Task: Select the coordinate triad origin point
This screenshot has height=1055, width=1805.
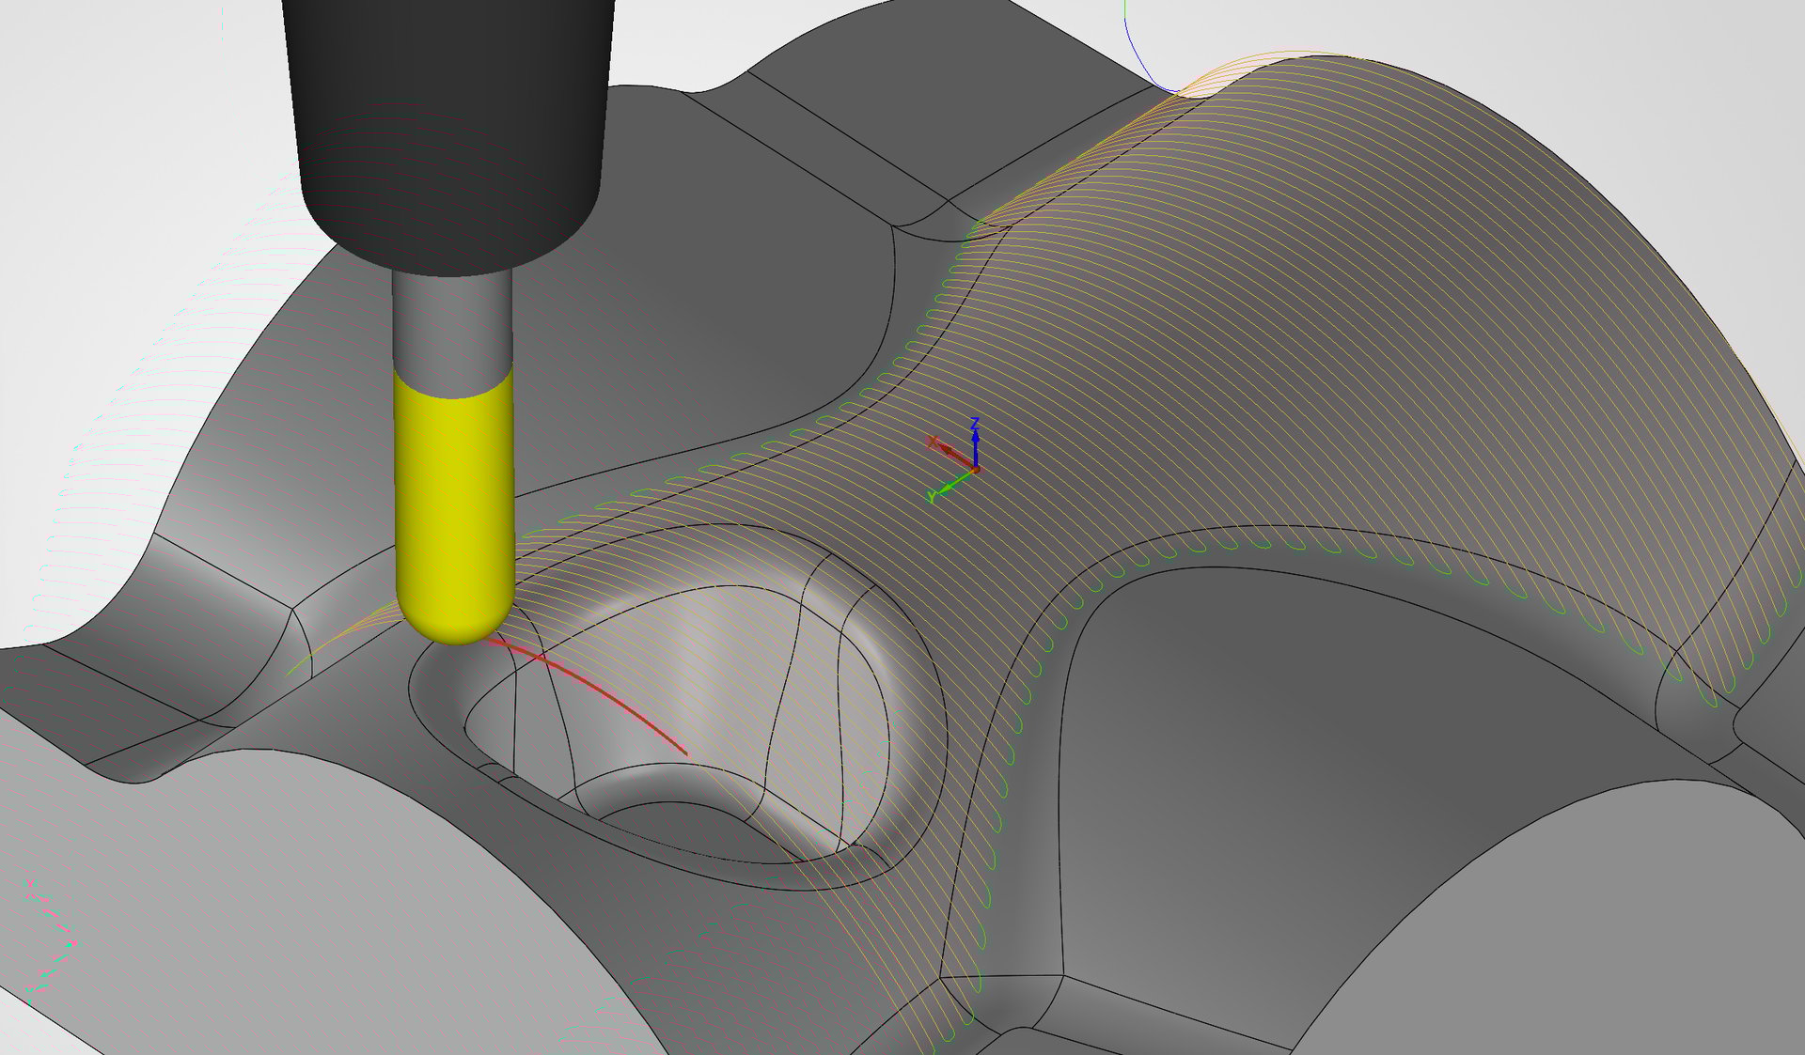Action: tap(976, 469)
